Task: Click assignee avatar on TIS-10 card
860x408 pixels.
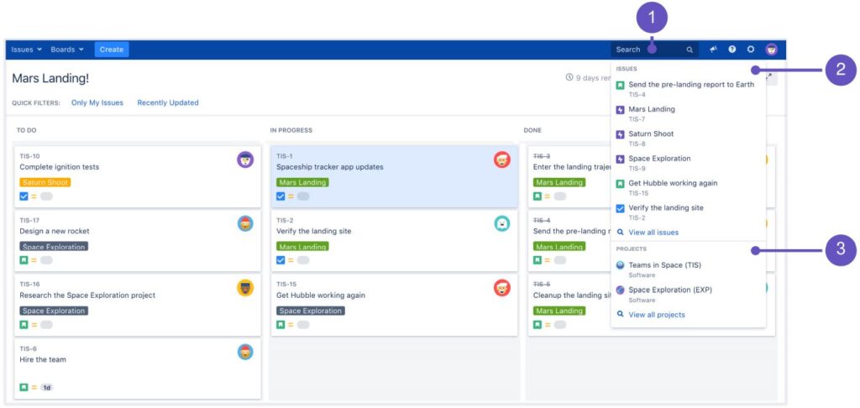Action: tap(245, 160)
